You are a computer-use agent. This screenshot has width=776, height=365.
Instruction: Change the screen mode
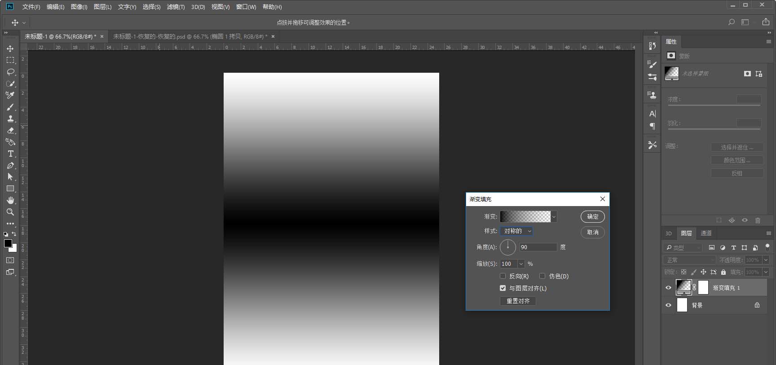coord(10,272)
